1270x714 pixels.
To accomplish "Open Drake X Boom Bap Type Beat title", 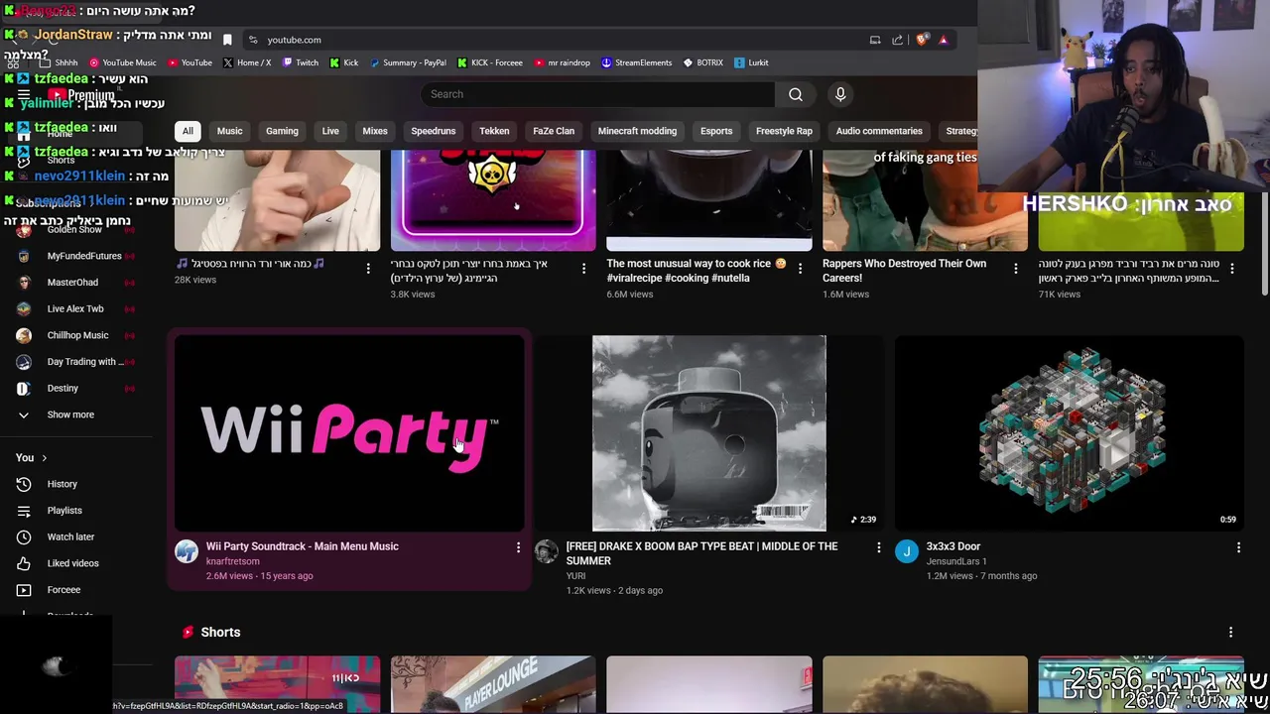I will tap(701, 553).
